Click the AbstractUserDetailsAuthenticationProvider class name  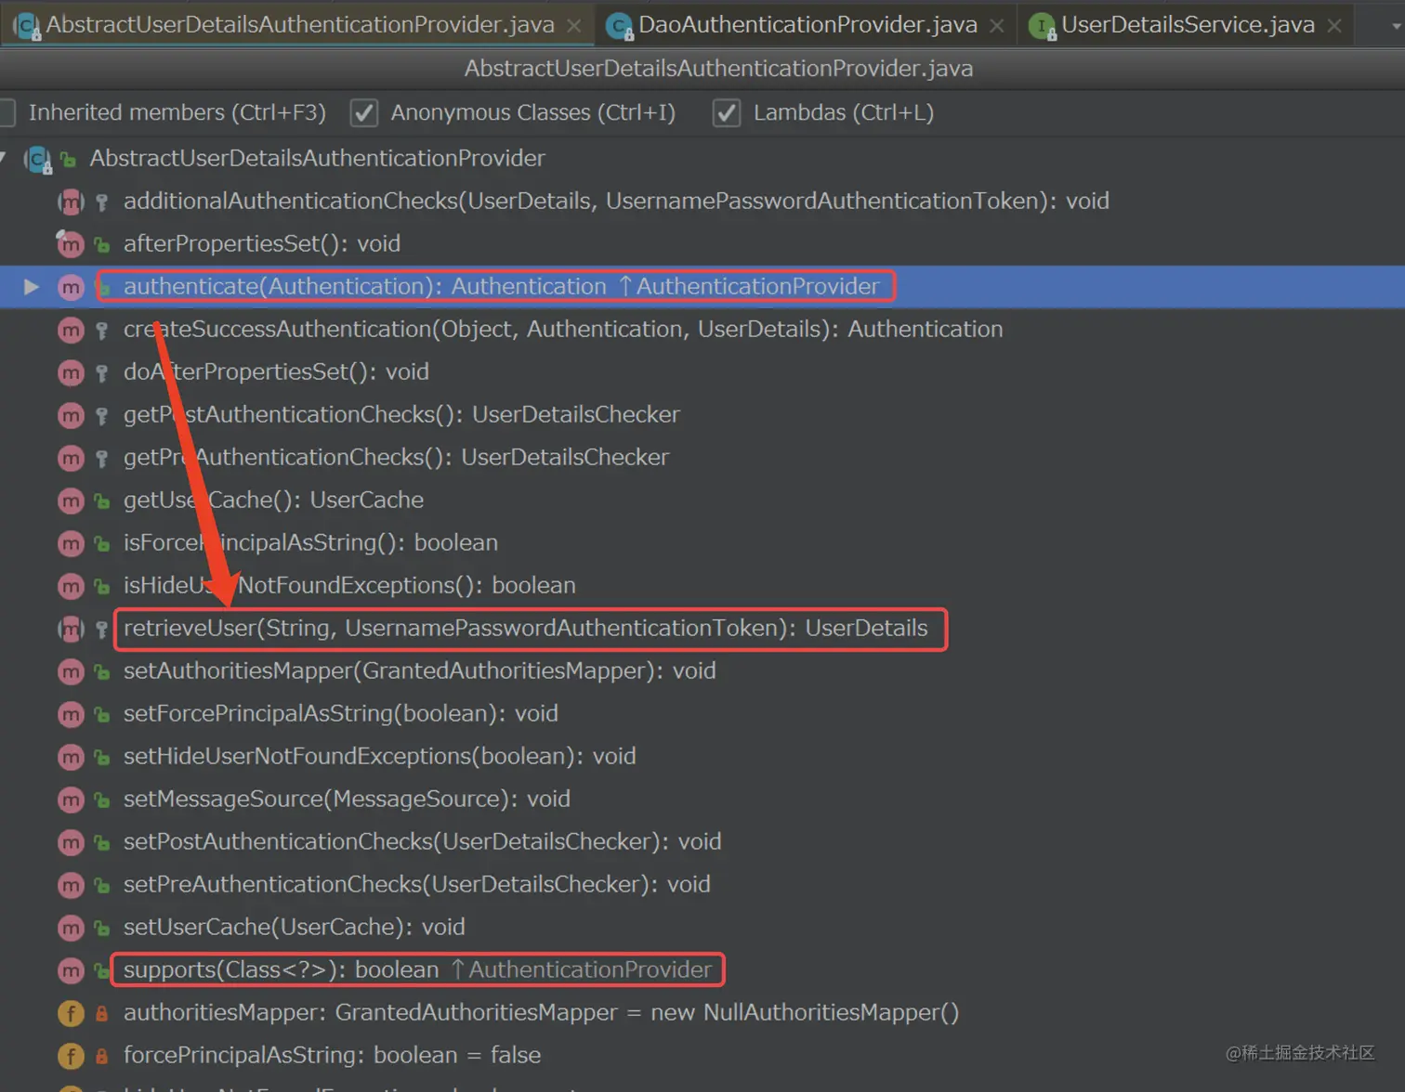[317, 159]
